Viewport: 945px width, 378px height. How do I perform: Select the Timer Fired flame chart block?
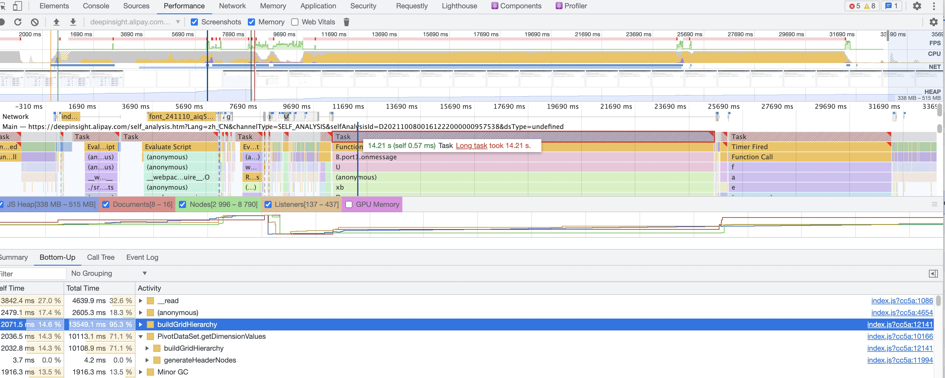click(x=809, y=147)
